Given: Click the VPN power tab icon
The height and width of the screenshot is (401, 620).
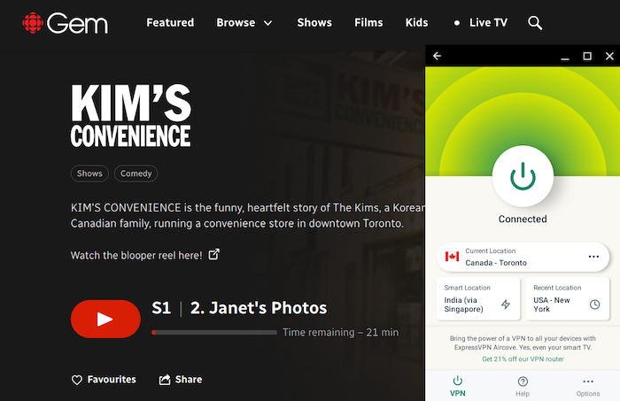Looking at the screenshot, I should coord(458,381).
